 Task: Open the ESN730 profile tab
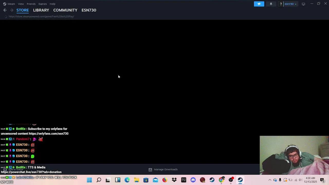89,10
